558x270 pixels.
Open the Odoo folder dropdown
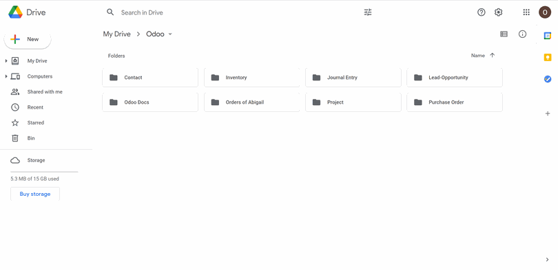click(x=169, y=34)
